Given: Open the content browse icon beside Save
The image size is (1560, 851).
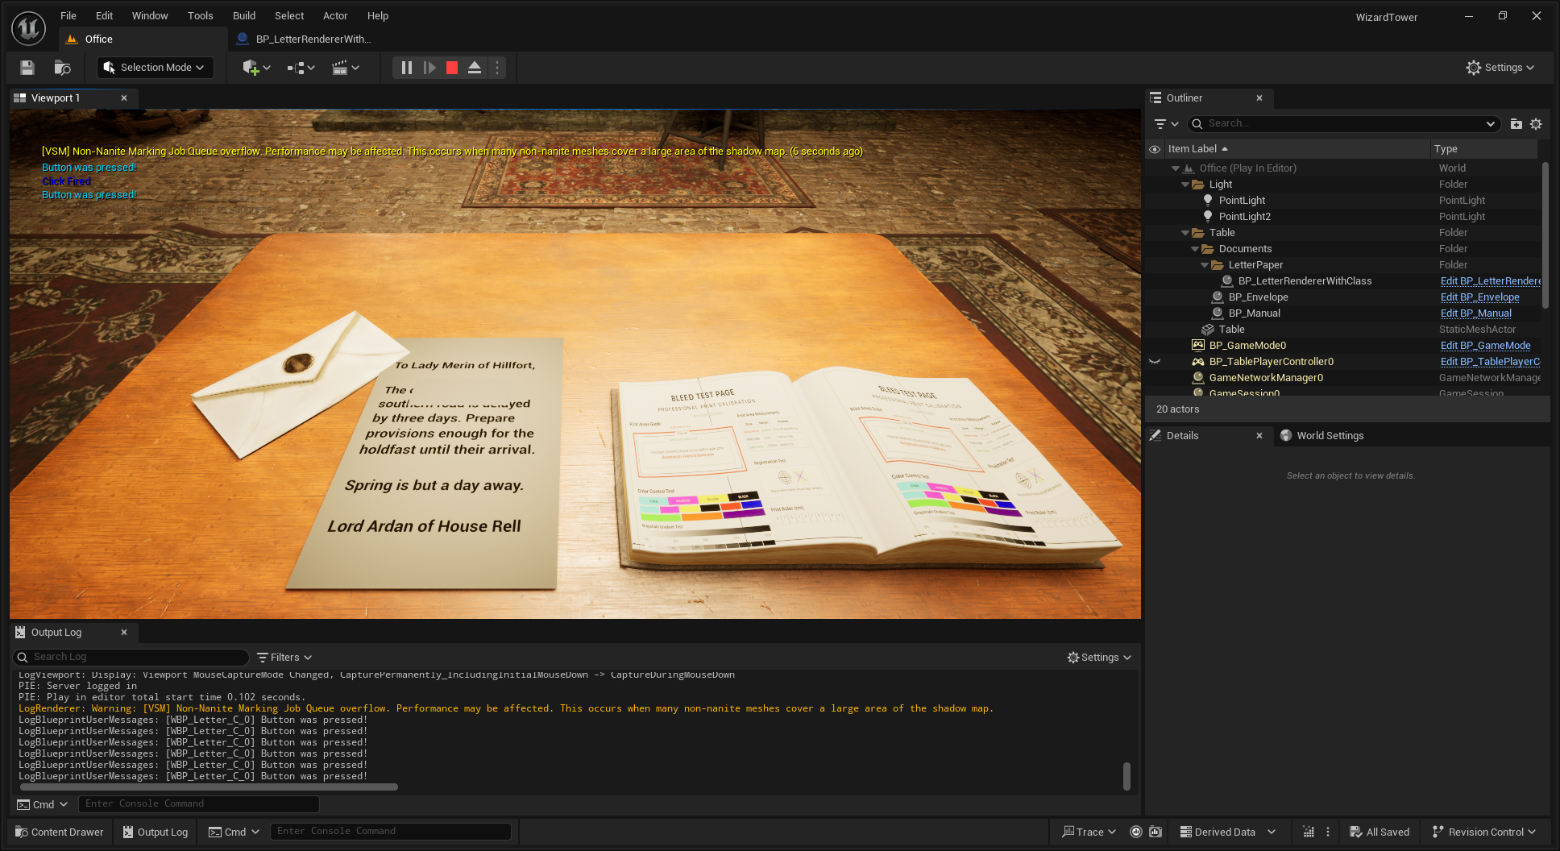Looking at the screenshot, I should point(62,68).
